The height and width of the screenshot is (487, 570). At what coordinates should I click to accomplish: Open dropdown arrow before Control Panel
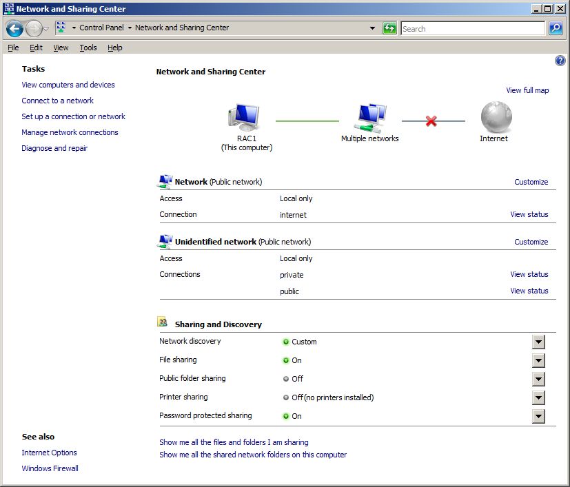pyautogui.click(x=74, y=28)
